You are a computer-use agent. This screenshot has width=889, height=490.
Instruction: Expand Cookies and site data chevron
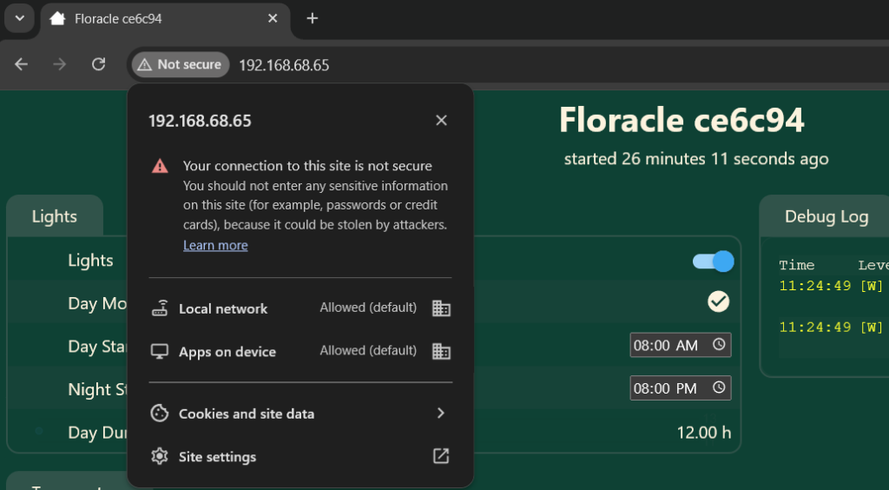coord(440,413)
